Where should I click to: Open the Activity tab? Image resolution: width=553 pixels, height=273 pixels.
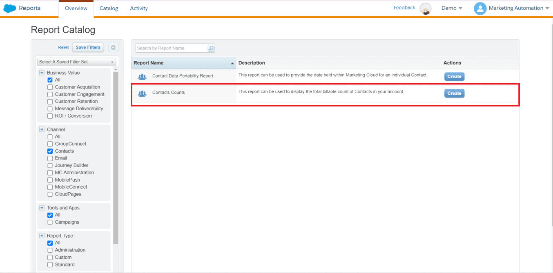[x=139, y=9]
